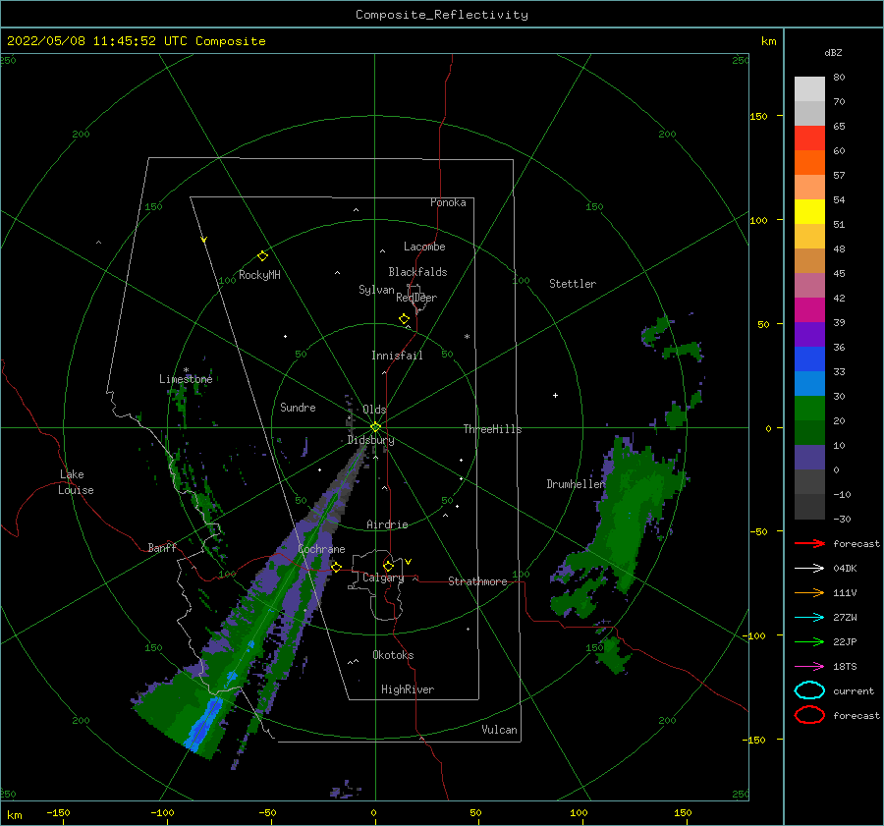Click the yellow diamond marker near RockyMH
Screen dimensions: 884x826
262,256
